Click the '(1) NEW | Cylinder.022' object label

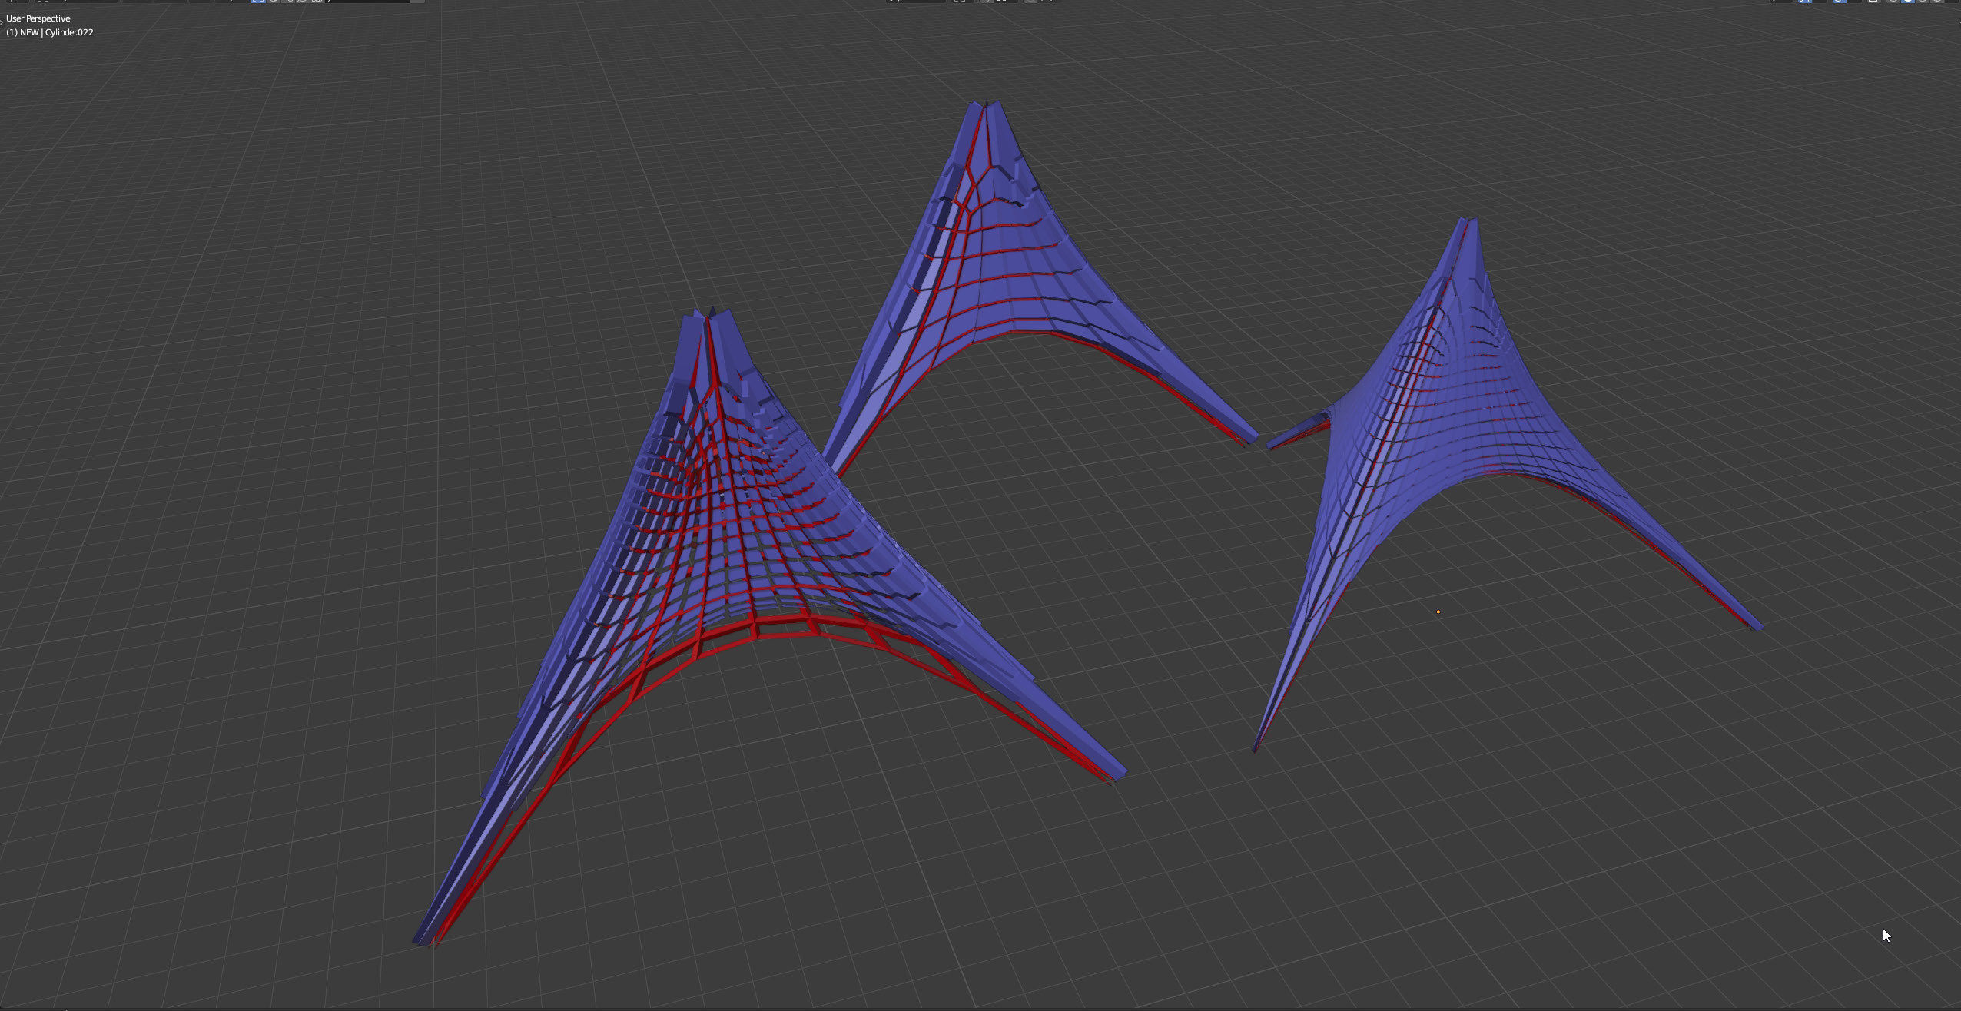tap(50, 32)
